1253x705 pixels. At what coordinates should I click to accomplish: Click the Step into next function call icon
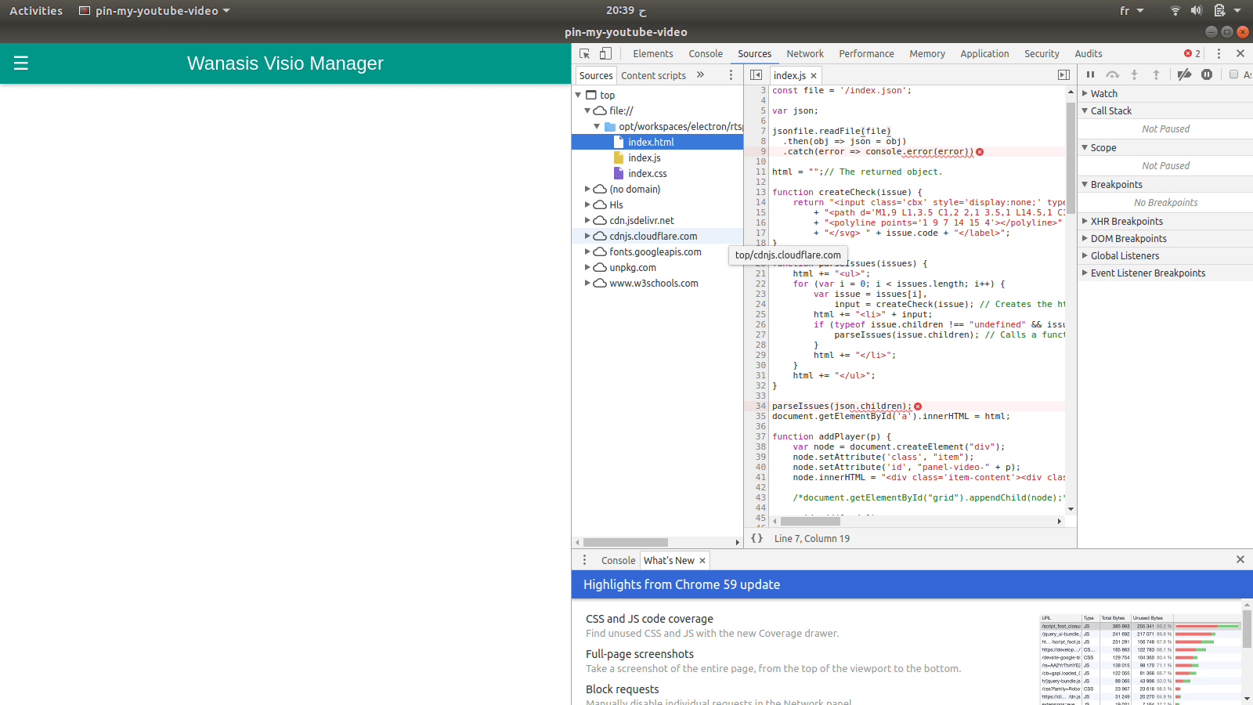point(1135,74)
